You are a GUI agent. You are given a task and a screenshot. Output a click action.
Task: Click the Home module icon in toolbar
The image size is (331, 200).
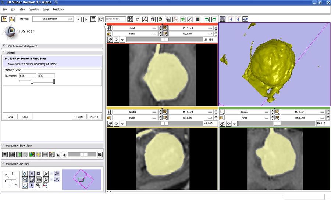click(x=138, y=19)
